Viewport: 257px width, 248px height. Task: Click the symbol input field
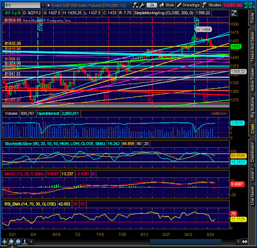[22, 5]
